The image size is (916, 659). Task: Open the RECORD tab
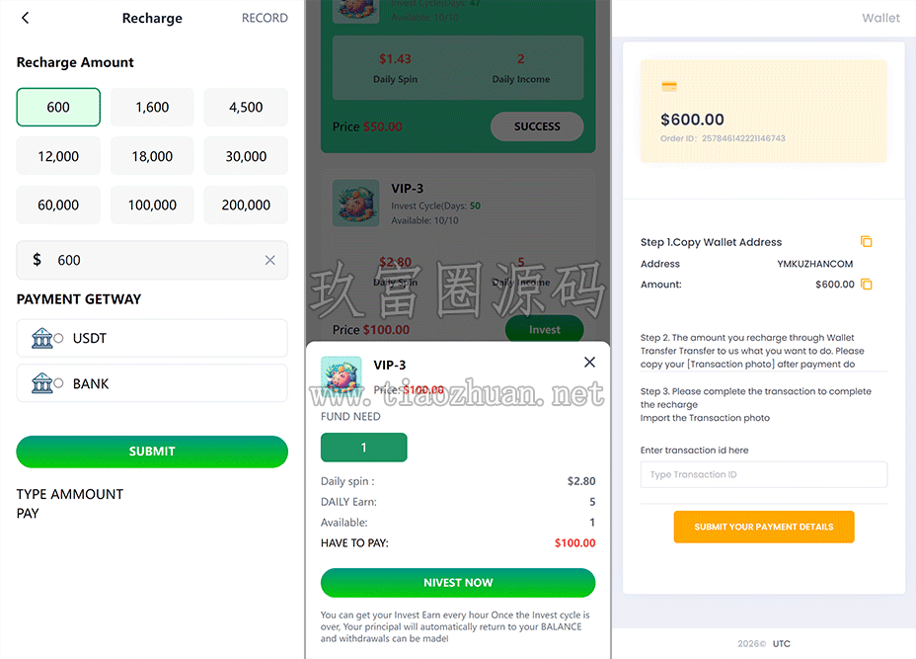pos(265,18)
